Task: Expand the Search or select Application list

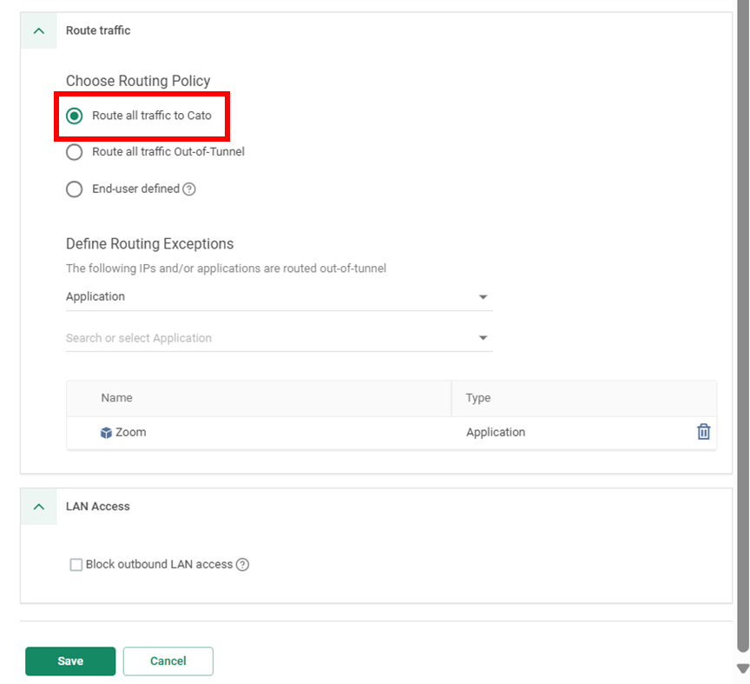Action: (x=483, y=338)
